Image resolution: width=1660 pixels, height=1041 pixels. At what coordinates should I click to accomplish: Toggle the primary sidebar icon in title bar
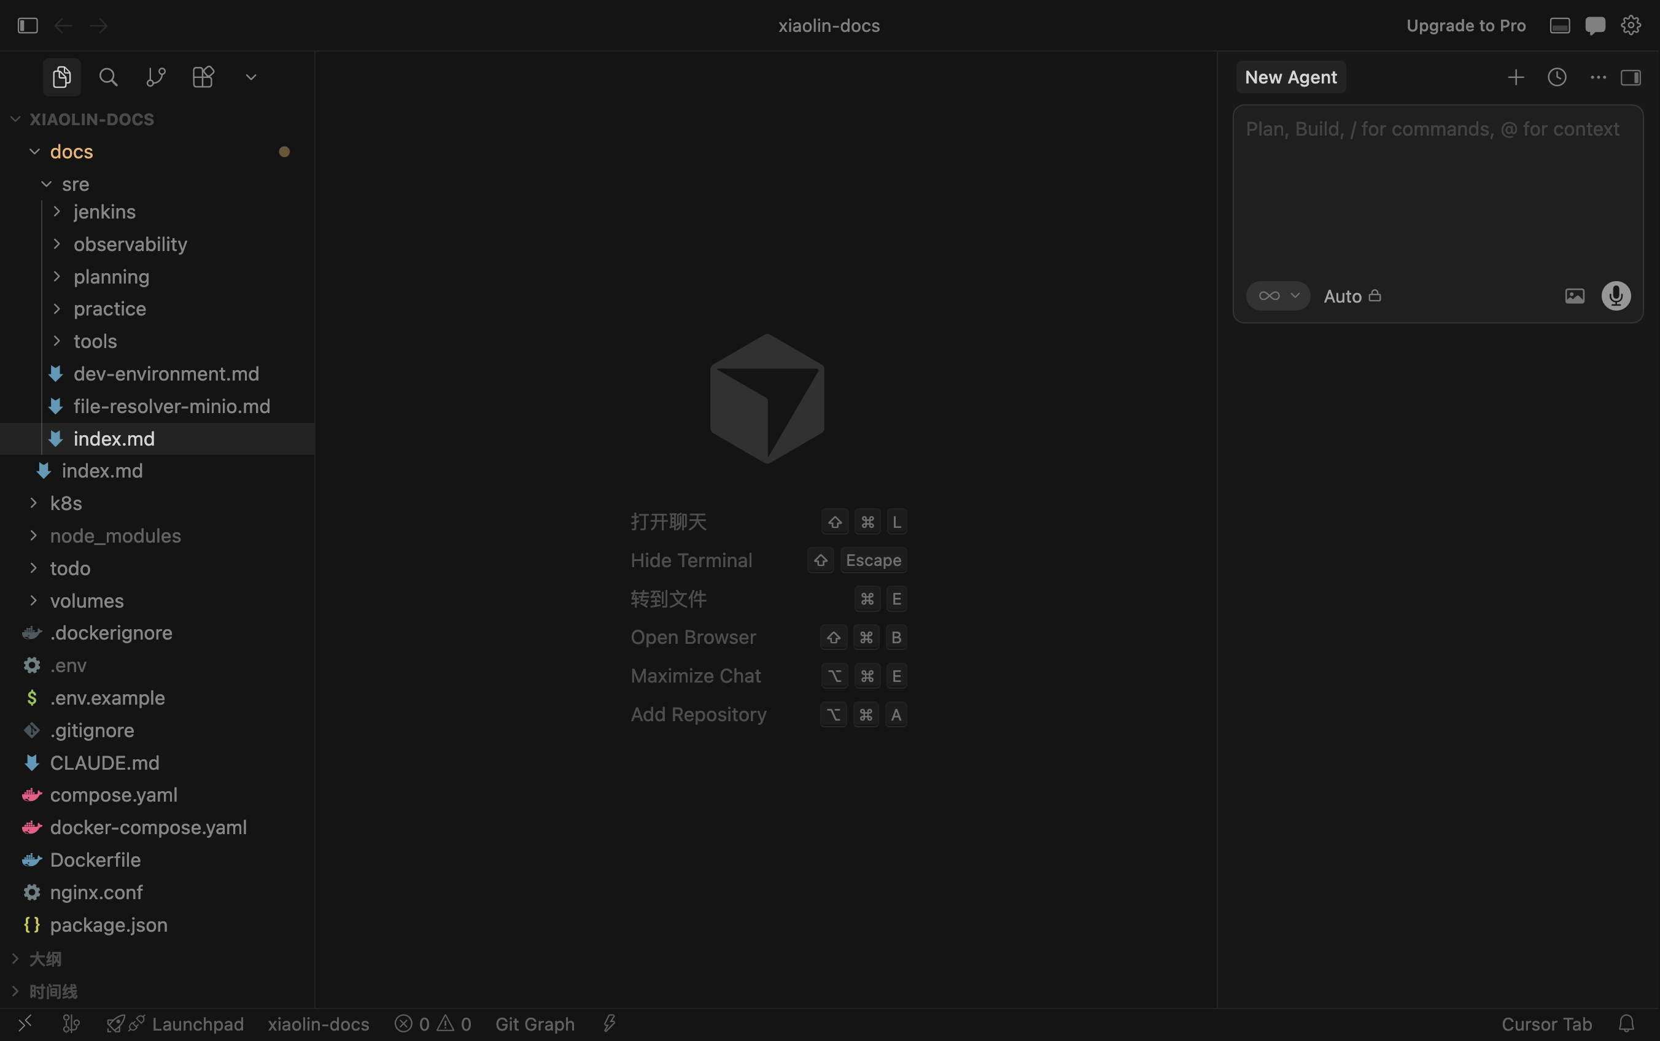point(28,26)
